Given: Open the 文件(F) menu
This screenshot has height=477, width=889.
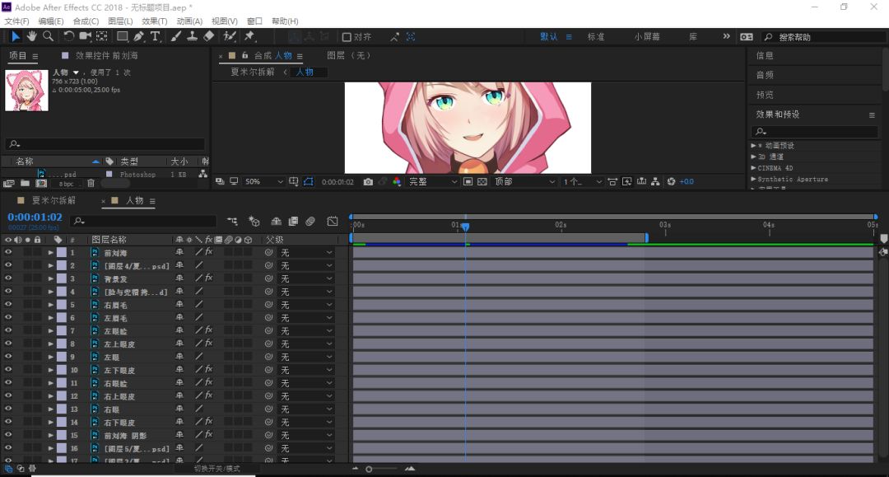Looking at the screenshot, I should (x=16, y=21).
